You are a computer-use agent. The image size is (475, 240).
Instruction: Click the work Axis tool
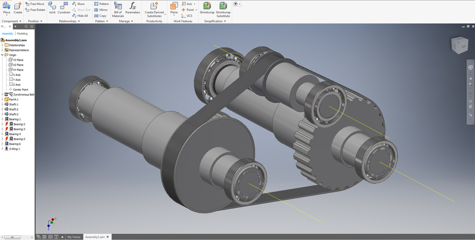pyautogui.click(x=187, y=4)
